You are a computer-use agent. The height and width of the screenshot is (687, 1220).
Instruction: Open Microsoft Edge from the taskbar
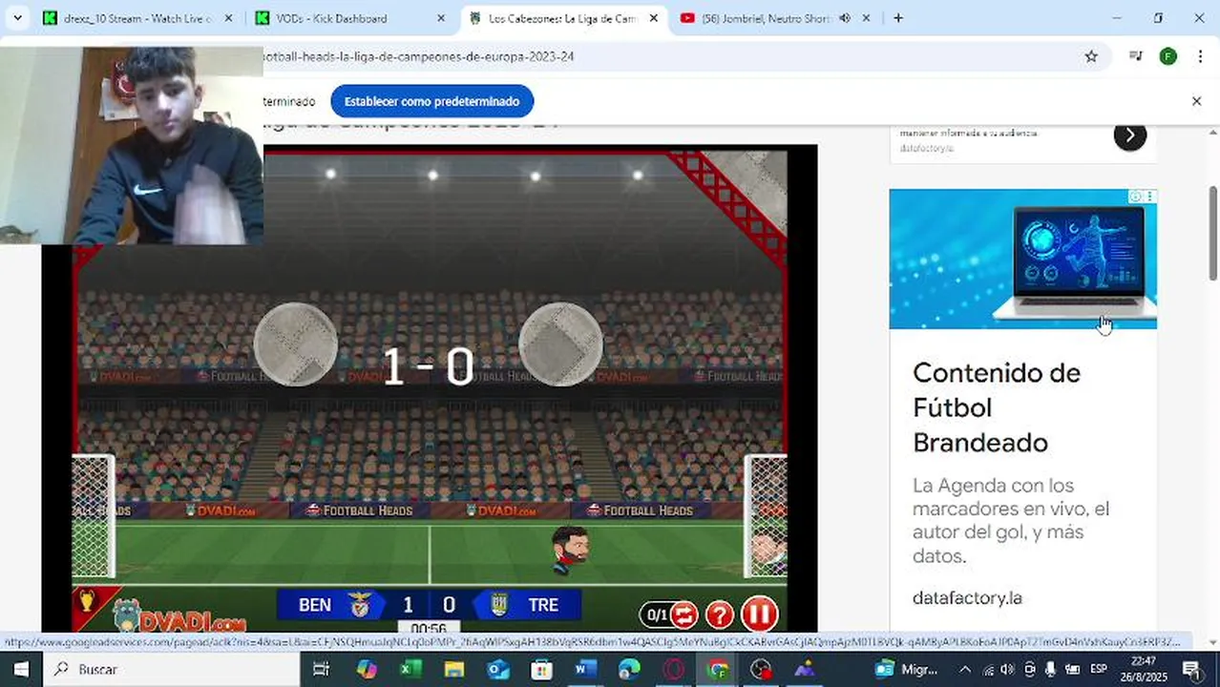click(x=629, y=669)
